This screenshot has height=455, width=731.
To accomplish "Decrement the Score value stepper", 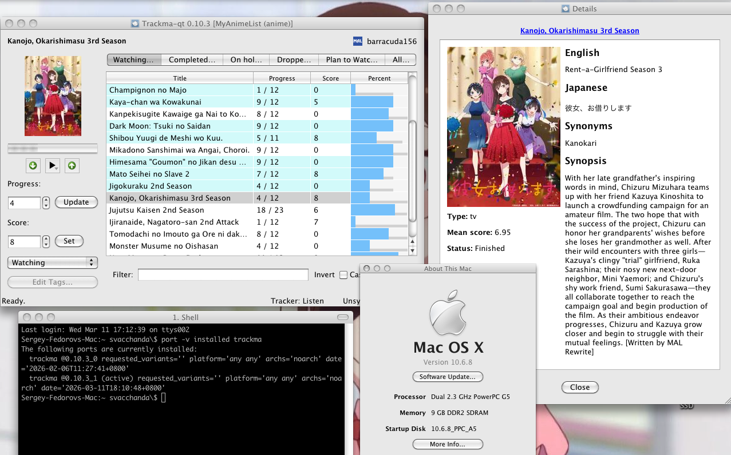I will click(46, 245).
